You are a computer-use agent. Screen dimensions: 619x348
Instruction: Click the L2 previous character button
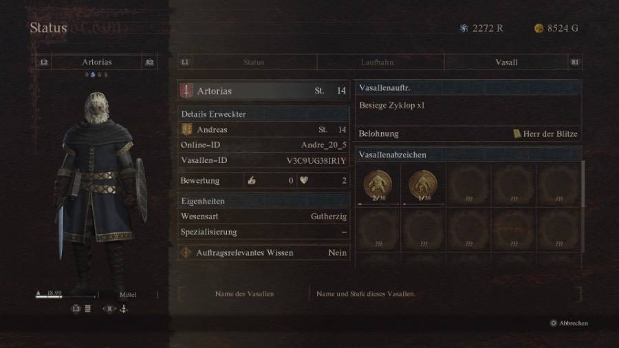pyautogui.click(x=44, y=63)
